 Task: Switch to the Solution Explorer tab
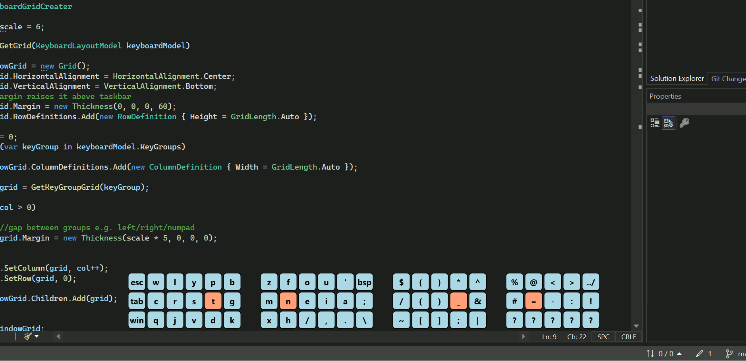pyautogui.click(x=676, y=78)
